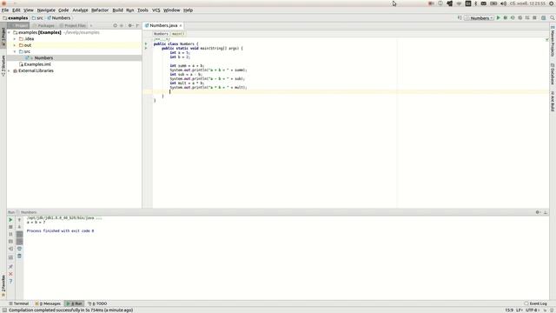Switch to Project Files tab
556x313 pixels.
coord(73,25)
